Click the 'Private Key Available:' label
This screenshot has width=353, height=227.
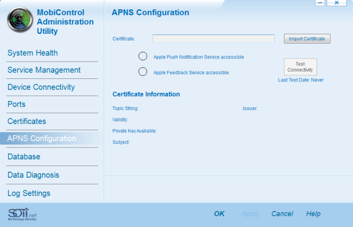(135, 131)
